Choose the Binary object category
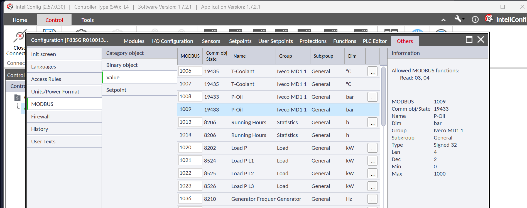Image resolution: width=527 pixels, height=208 pixels. [x=140, y=65]
